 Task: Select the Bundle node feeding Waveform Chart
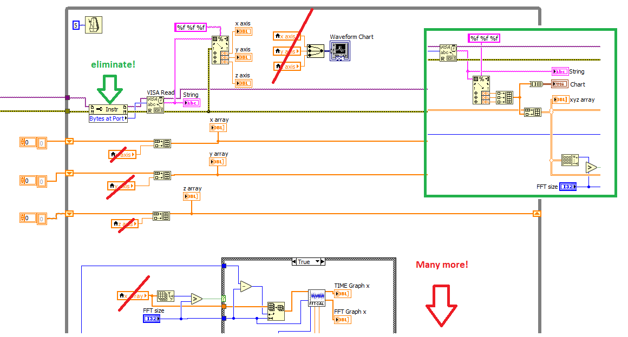coord(316,51)
